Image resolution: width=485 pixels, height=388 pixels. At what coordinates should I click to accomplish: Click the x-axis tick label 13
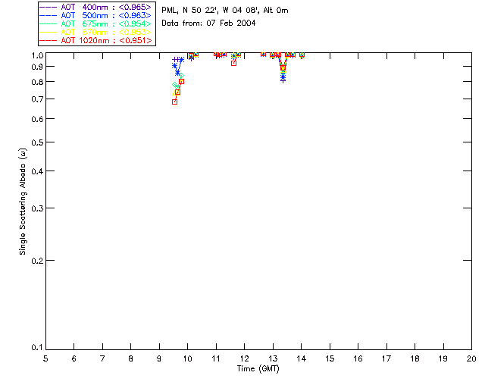pos(273,358)
